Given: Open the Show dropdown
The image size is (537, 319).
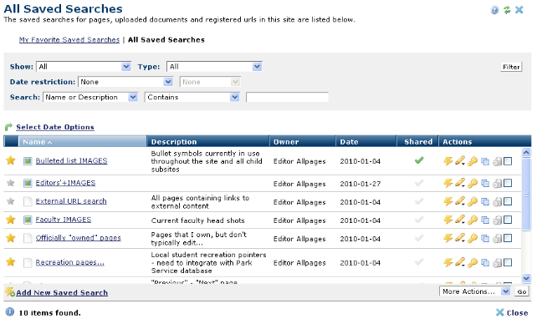Looking at the screenshot, I should (x=84, y=67).
